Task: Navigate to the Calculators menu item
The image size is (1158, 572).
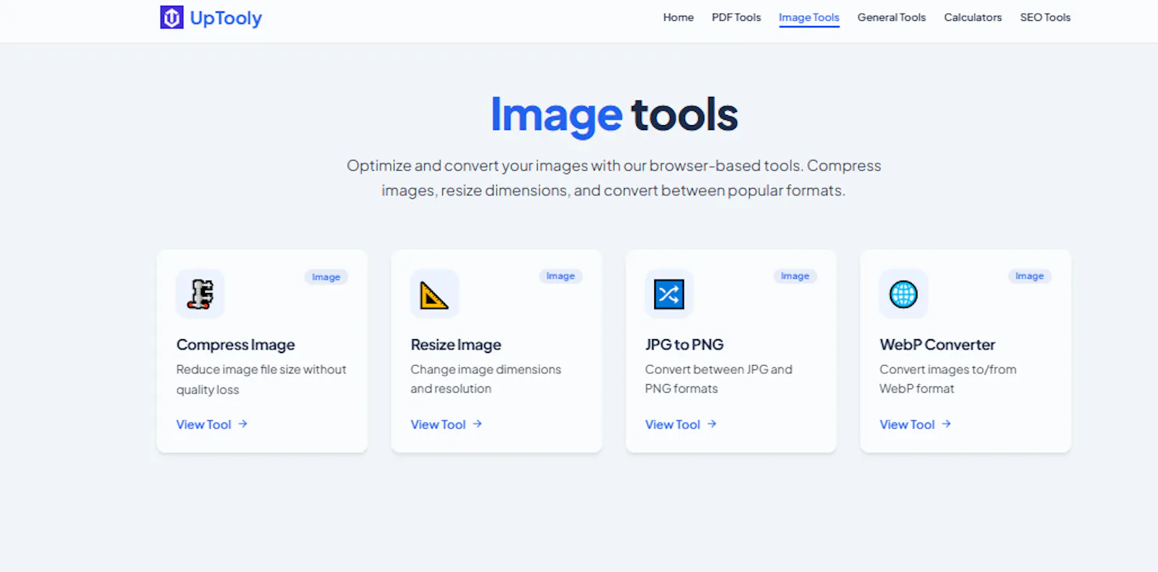Action: 973,17
